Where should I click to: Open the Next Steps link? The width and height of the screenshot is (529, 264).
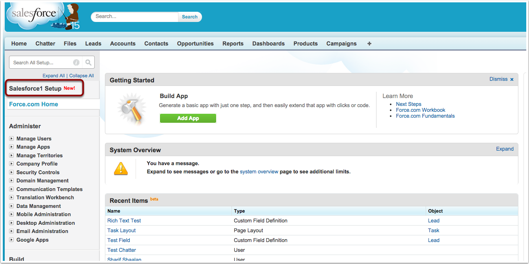pos(408,104)
